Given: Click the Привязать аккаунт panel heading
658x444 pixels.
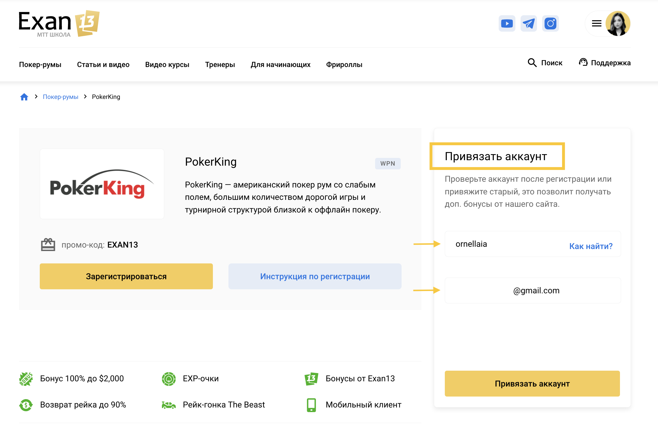Looking at the screenshot, I should pos(496,156).
